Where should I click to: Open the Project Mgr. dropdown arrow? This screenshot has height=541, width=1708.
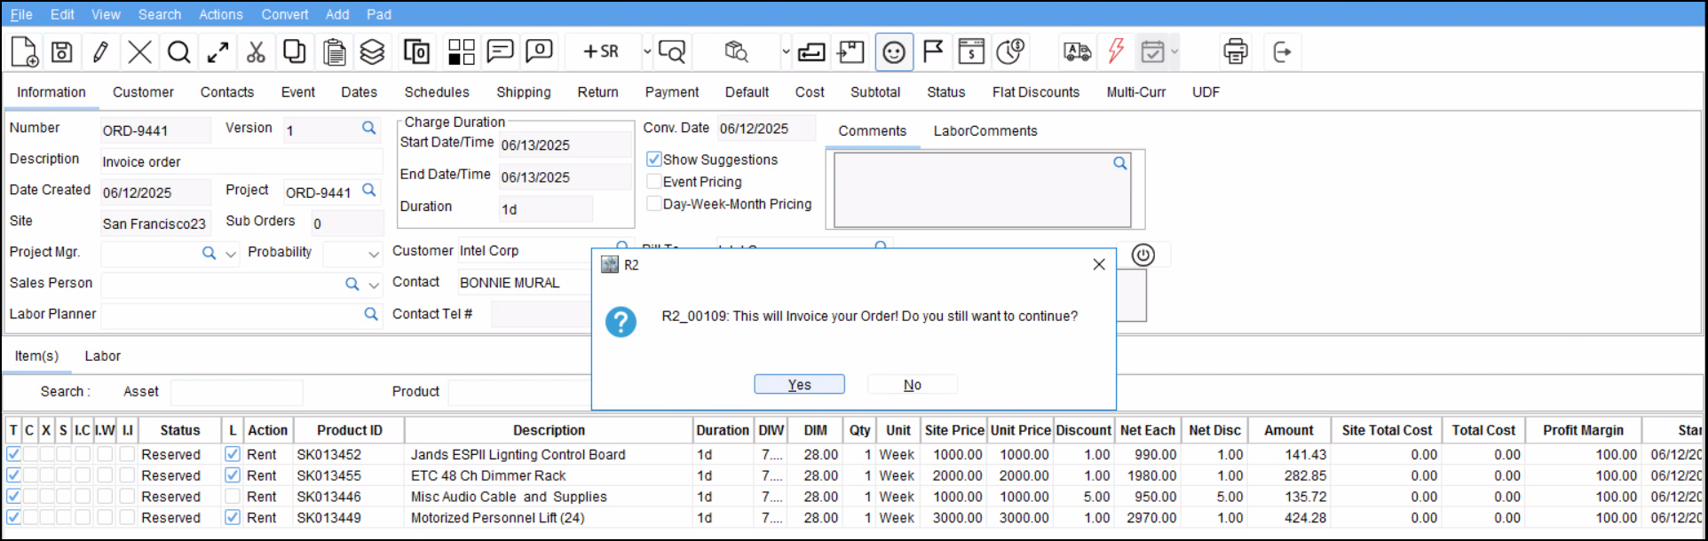pos(231,254)
